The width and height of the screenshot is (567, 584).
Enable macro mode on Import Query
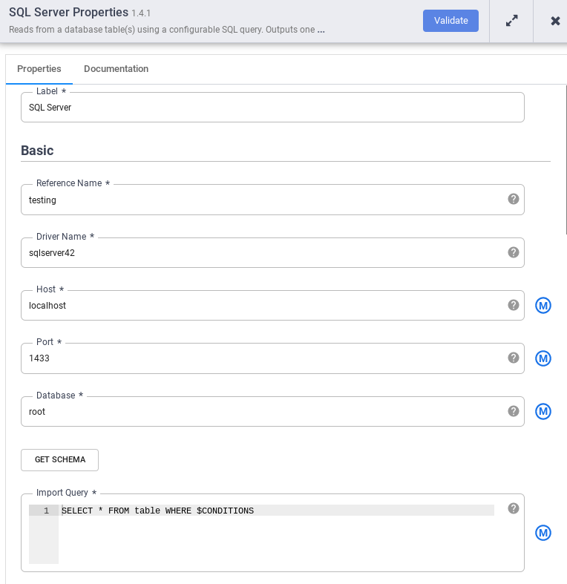tap(543, 533)
